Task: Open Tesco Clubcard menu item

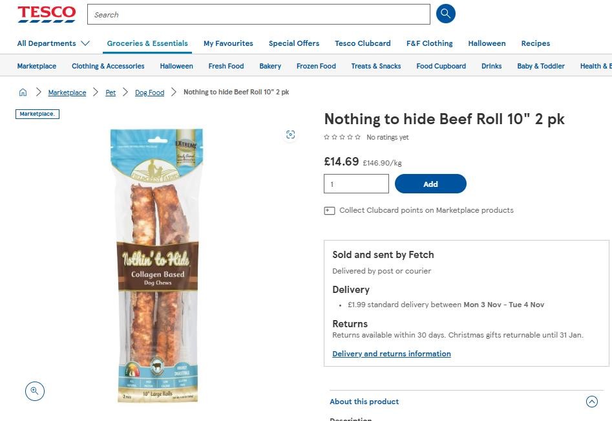Action: pyautogui.click(x=363, y=43)
